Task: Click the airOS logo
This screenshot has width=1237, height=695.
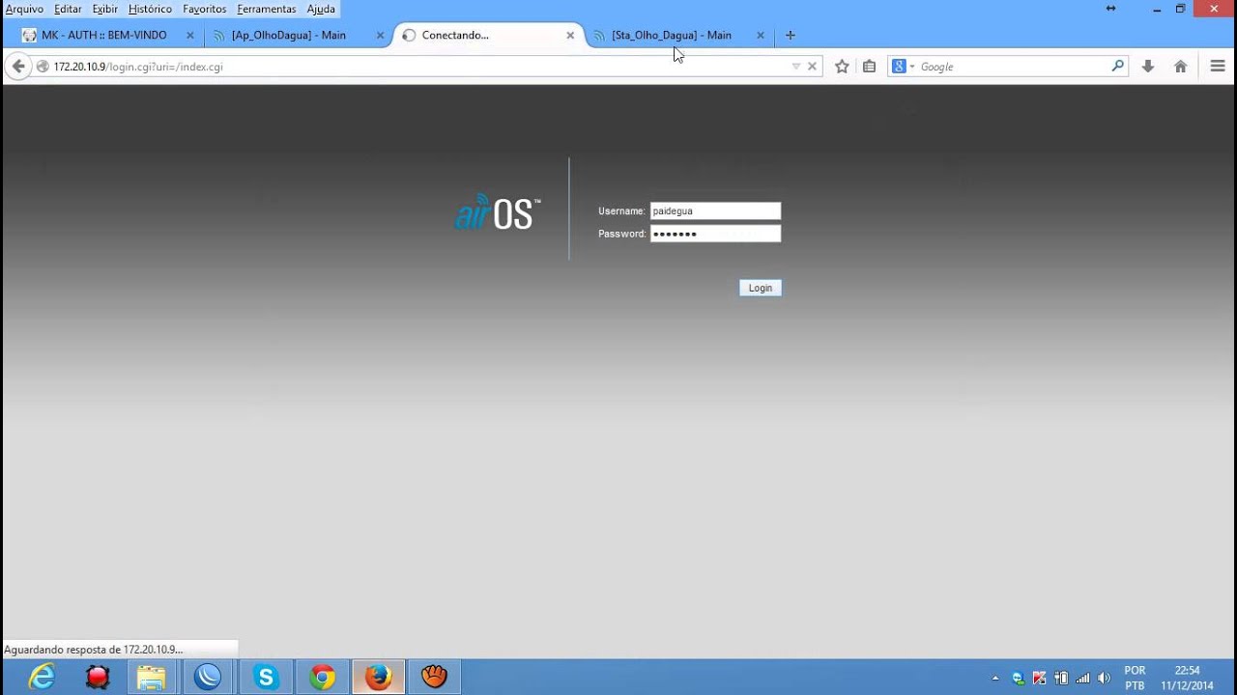Action: coord(498,211)
